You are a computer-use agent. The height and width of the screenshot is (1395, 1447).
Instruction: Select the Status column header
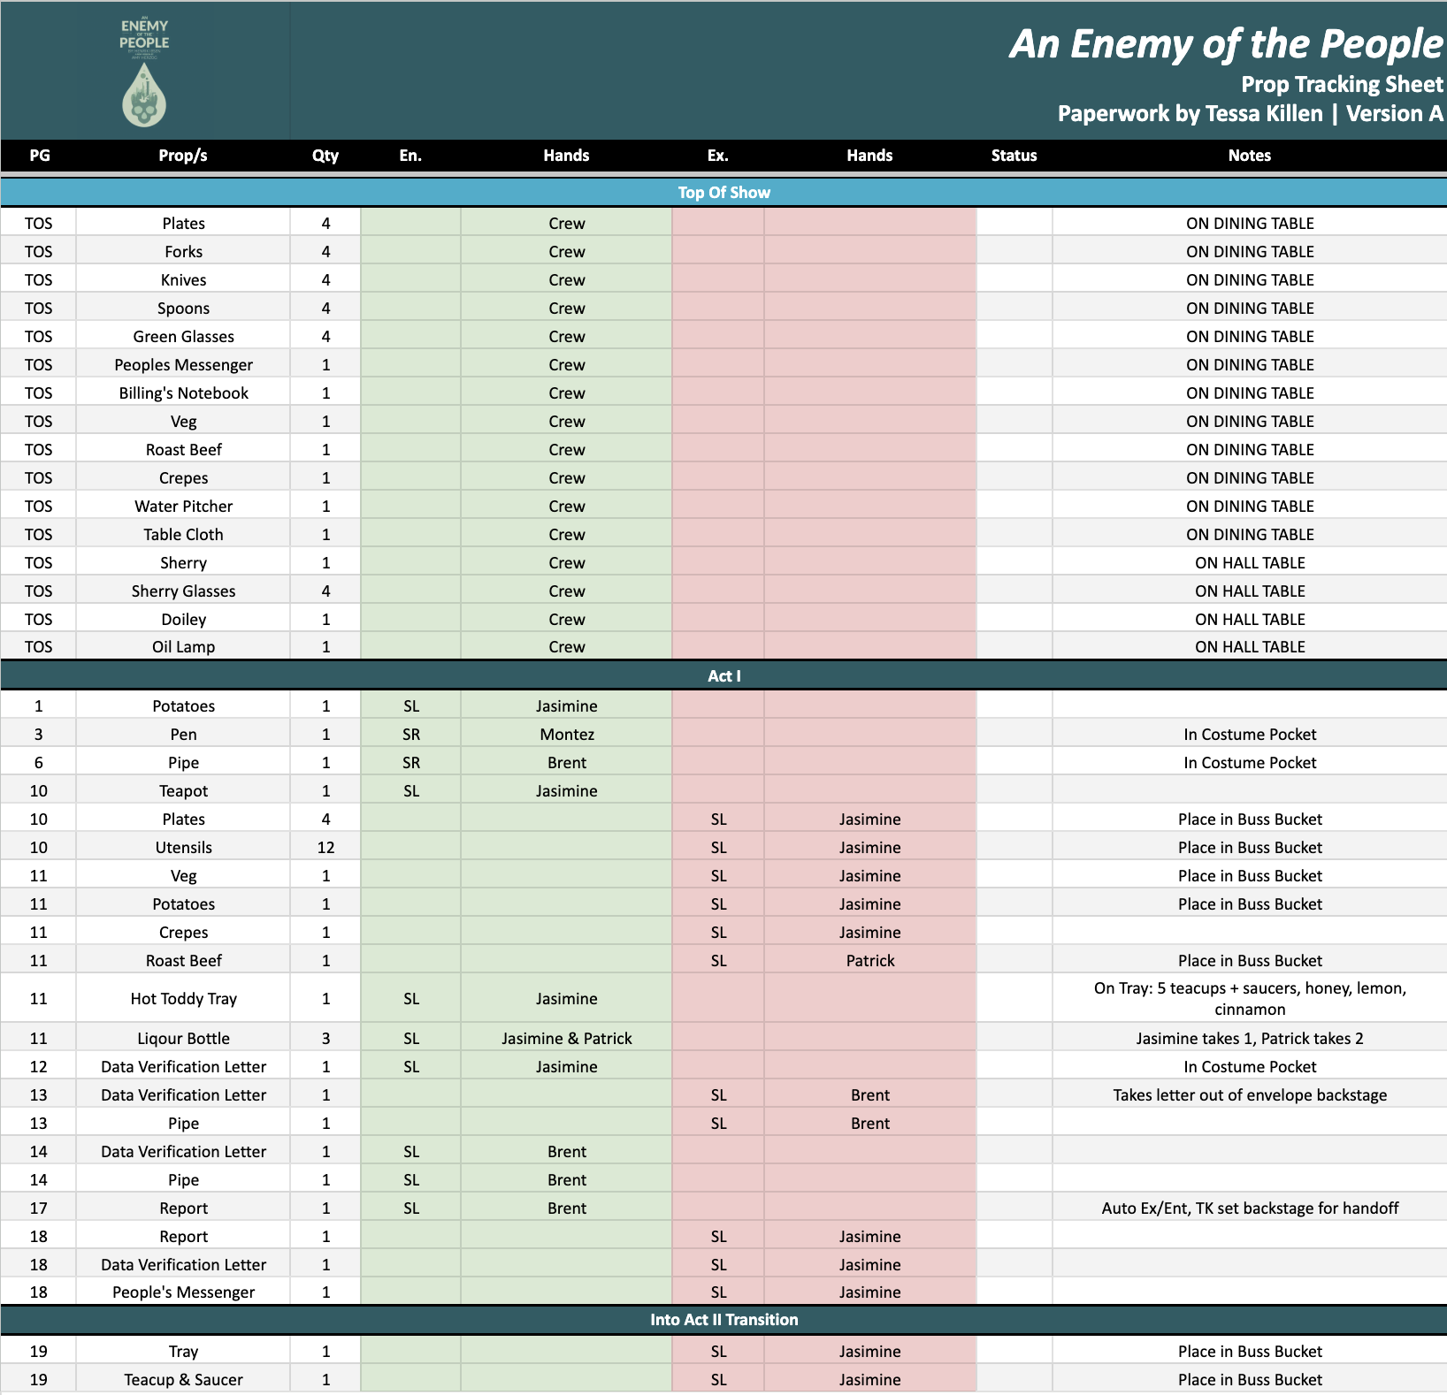(x=1014, y=156)
